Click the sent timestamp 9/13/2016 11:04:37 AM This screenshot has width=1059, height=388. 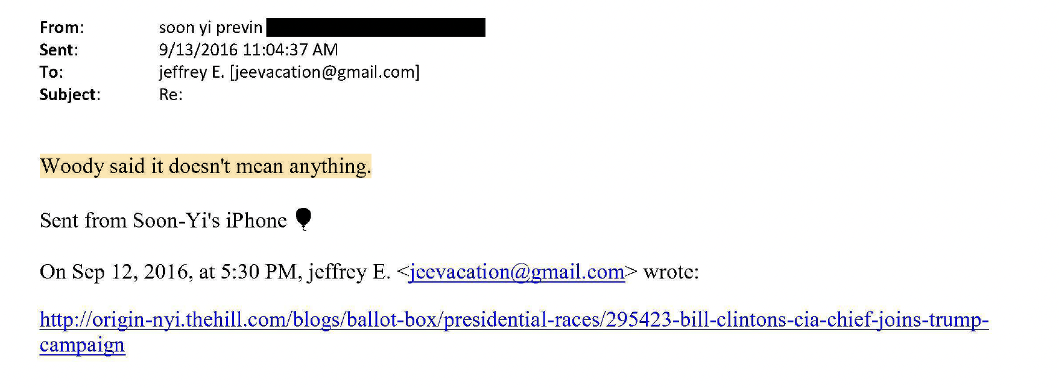click(248, 50)
